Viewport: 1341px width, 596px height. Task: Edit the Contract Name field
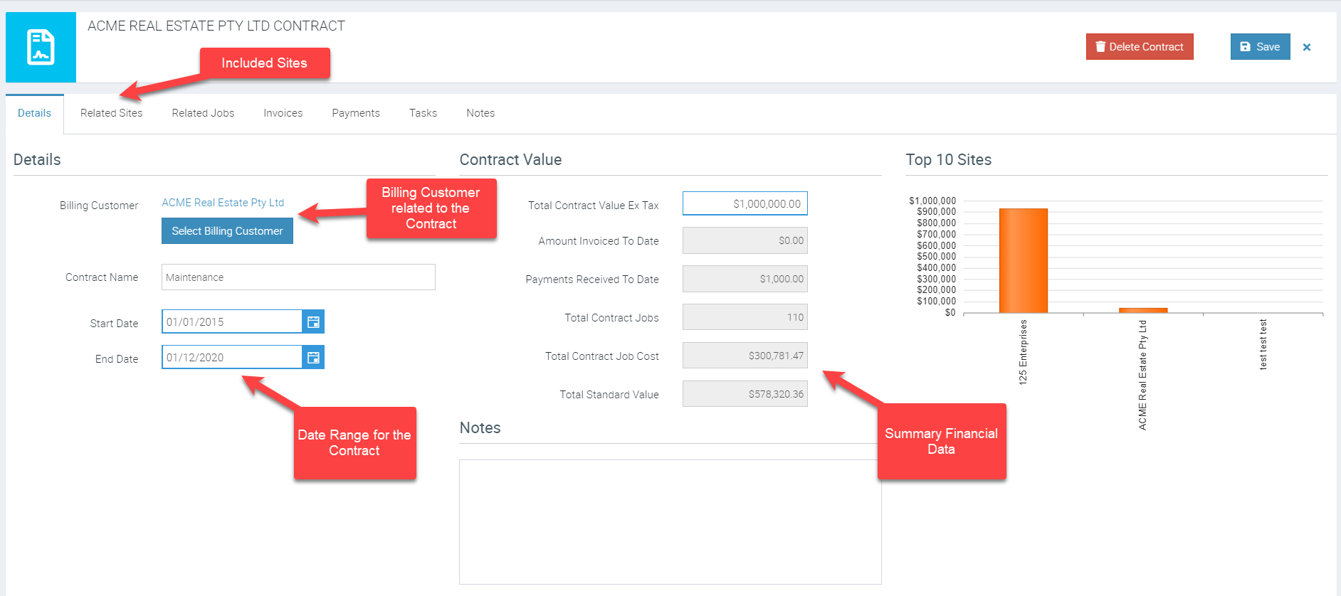(298, 277)
